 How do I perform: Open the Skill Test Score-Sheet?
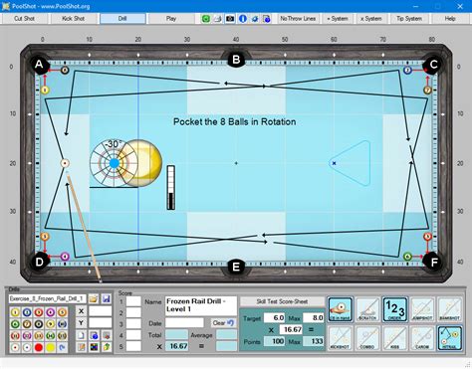(x=282, y=301)
